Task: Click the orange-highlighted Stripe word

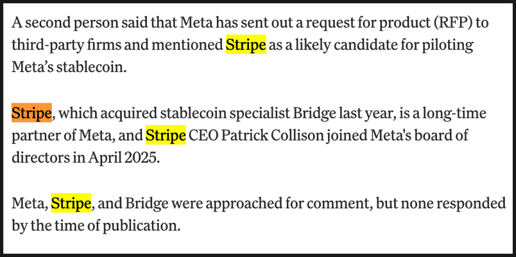Action: pyautogui.click(x=32, y=113)
